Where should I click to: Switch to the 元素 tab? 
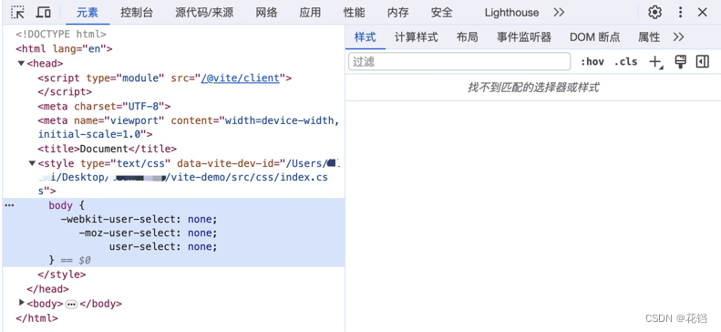(88, 13)
